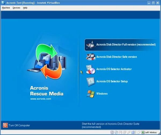This screenshot has height=135, width=161.
Task: Launch Acronis Disk Director Full version (recommended)
Action: tap(121, 45)
